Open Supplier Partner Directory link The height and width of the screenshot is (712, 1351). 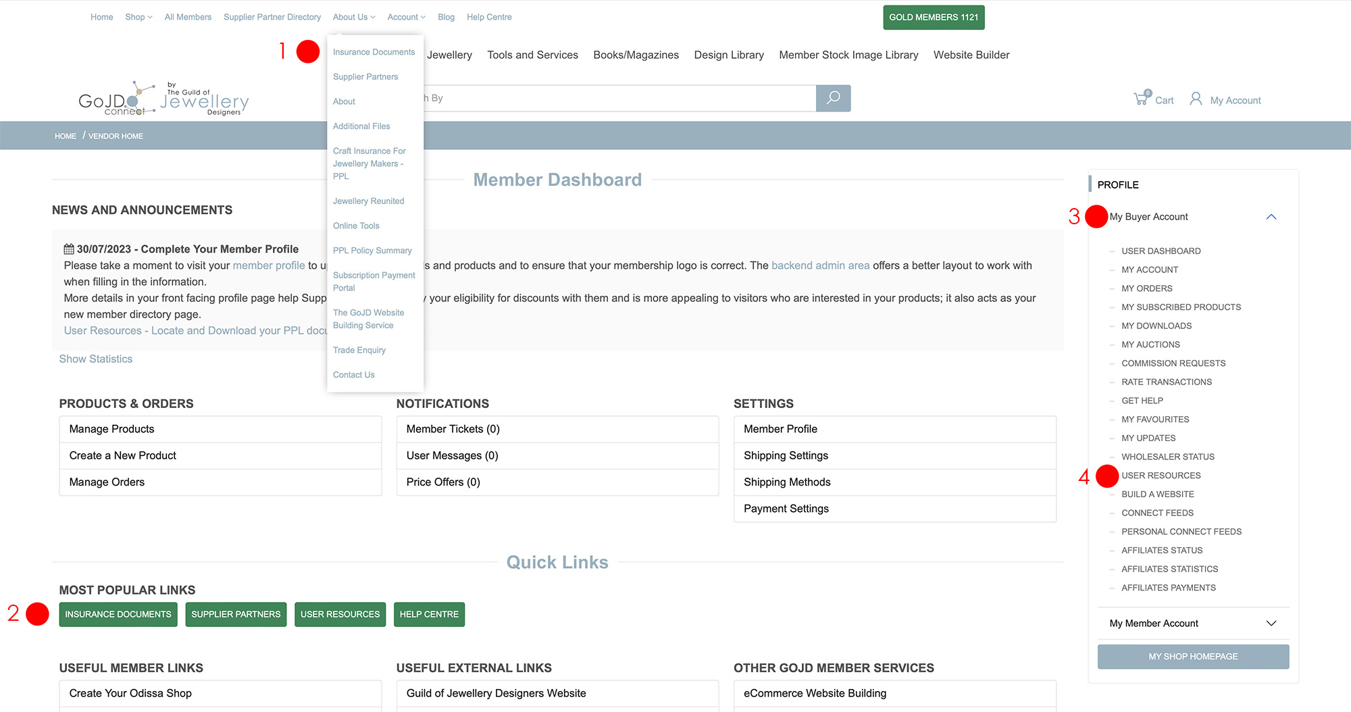coord(272,17)
